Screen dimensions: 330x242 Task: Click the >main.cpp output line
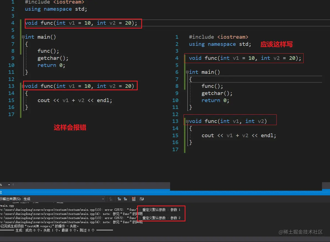coord(7,206)
